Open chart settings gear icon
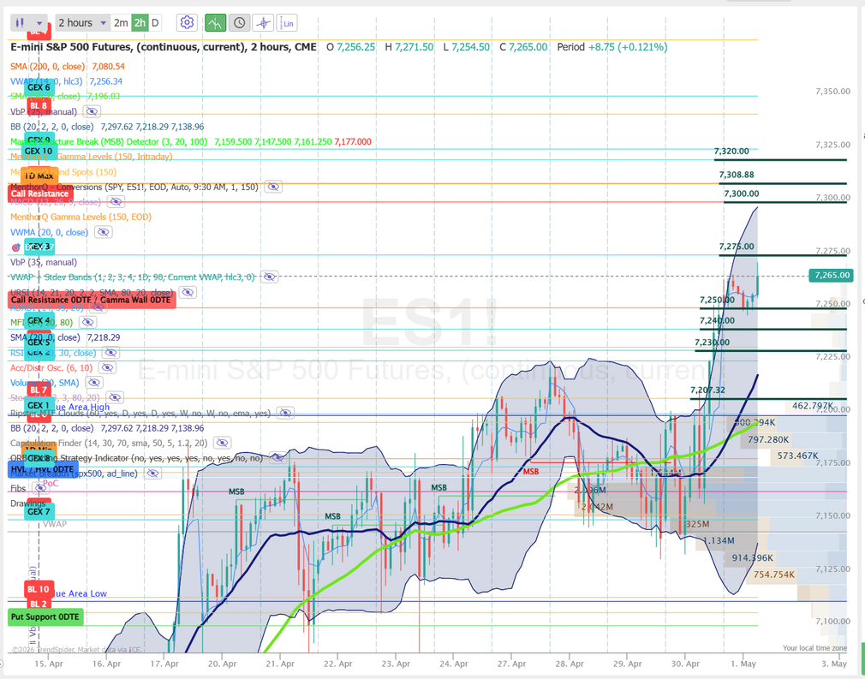Image resolution: width=865 pixels, height=685 pixels. tap(187, 22)
